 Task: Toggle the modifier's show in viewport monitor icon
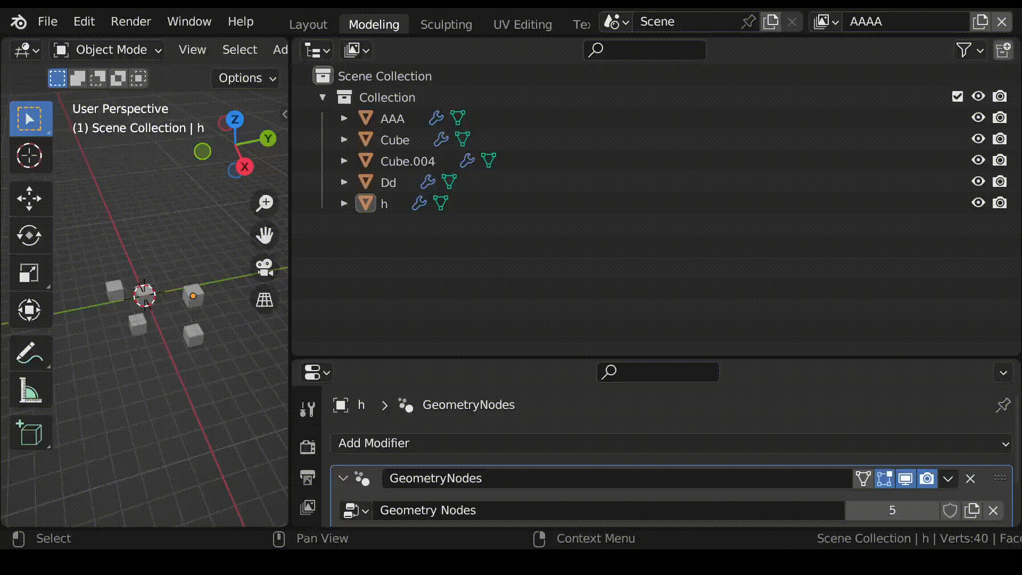pyautogui.click(x=905, y=479)
